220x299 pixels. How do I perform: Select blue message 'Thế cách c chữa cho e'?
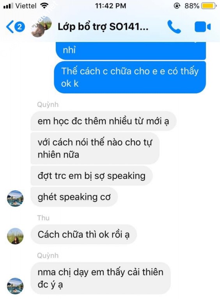130,77
